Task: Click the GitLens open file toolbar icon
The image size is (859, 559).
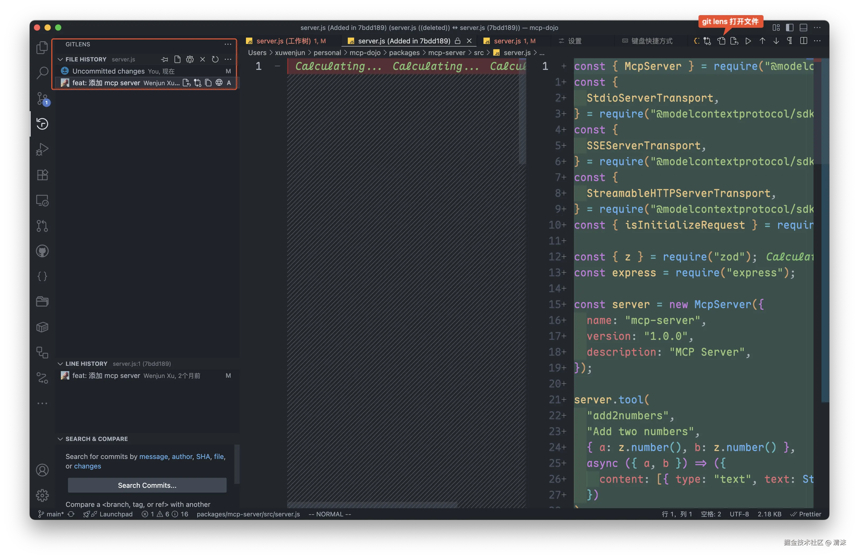Action: [721, 41]
